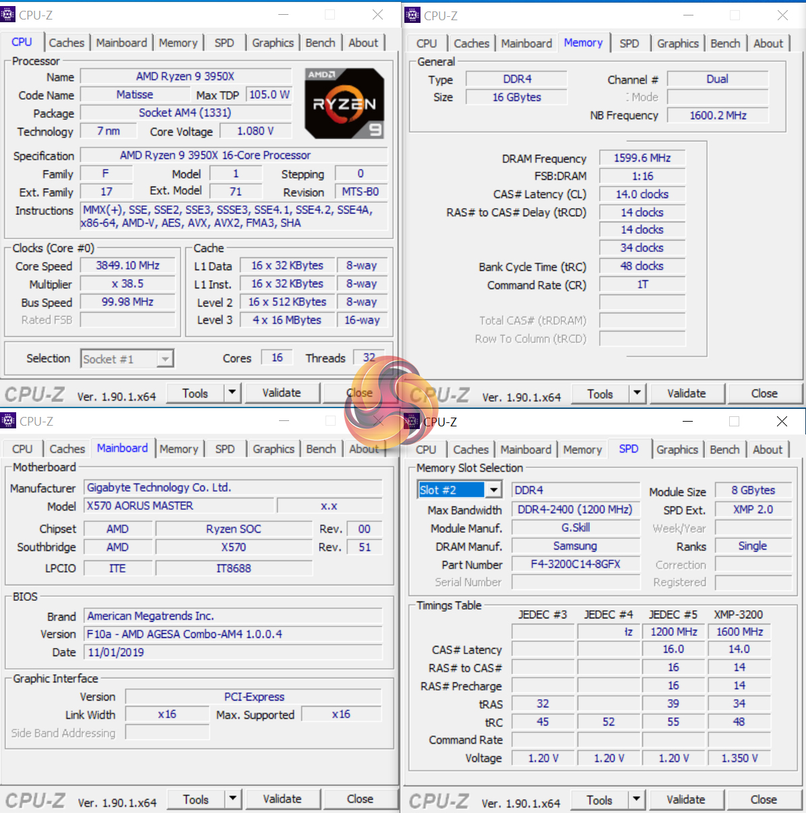Expand the Tools arrow in the Mainboard window
This screenshot has height=813, width=806.
coord(232,799)
